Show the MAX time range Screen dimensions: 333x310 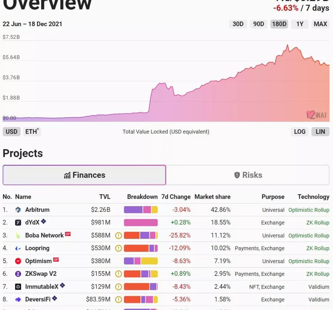coord(320,24)
